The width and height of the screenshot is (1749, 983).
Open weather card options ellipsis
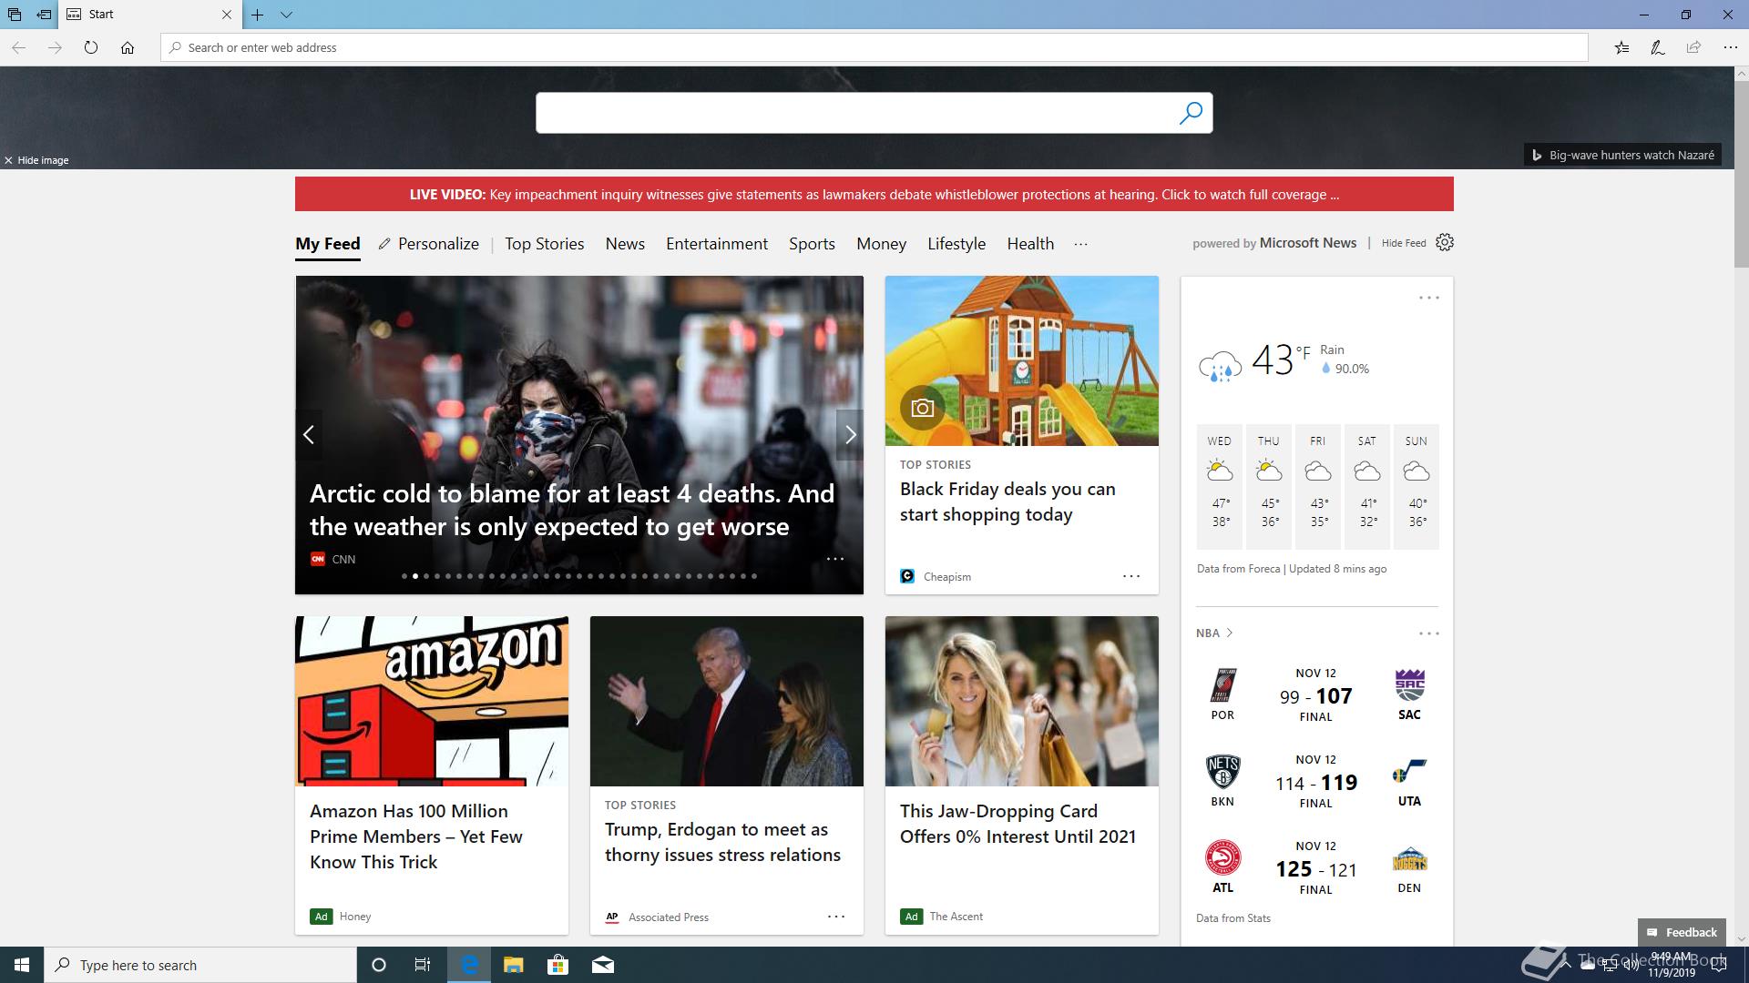coord(1429,298)
